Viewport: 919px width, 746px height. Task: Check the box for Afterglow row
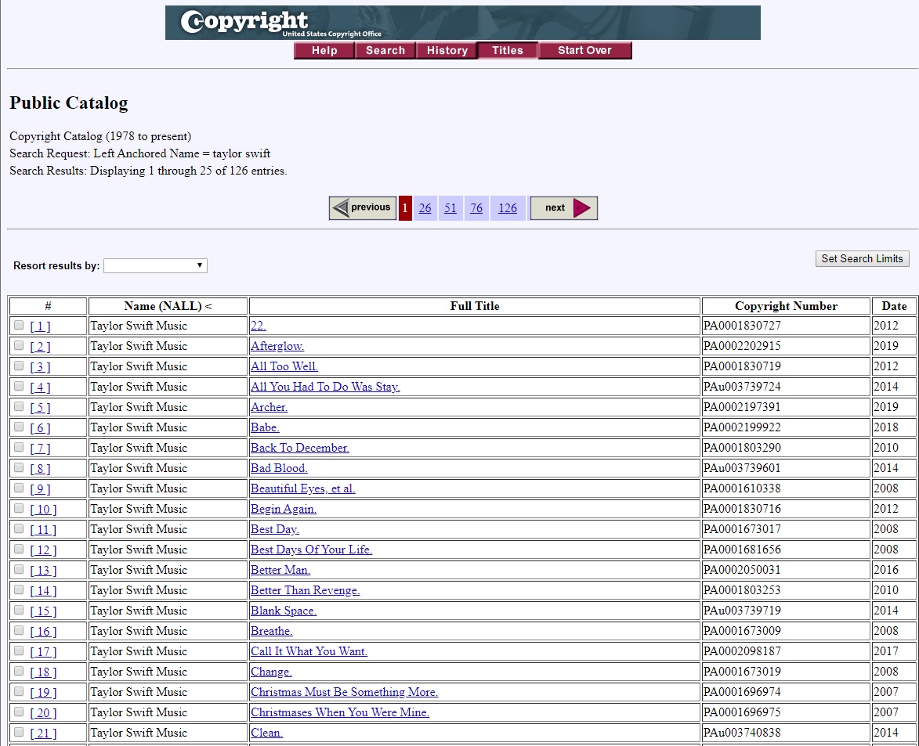(19, 345)
